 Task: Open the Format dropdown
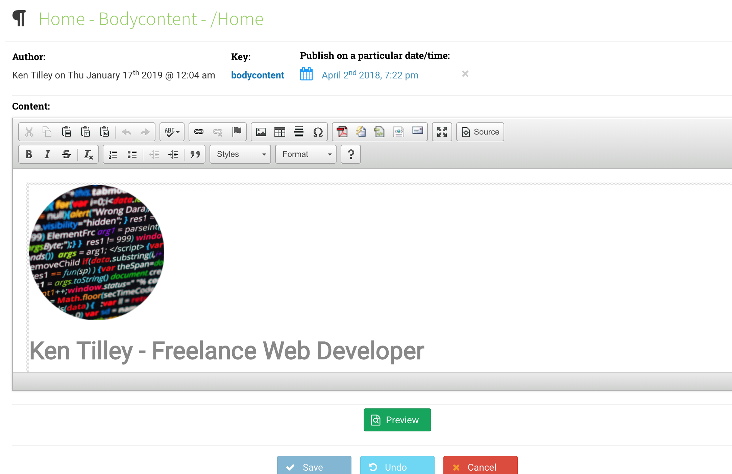pos(306,154)
